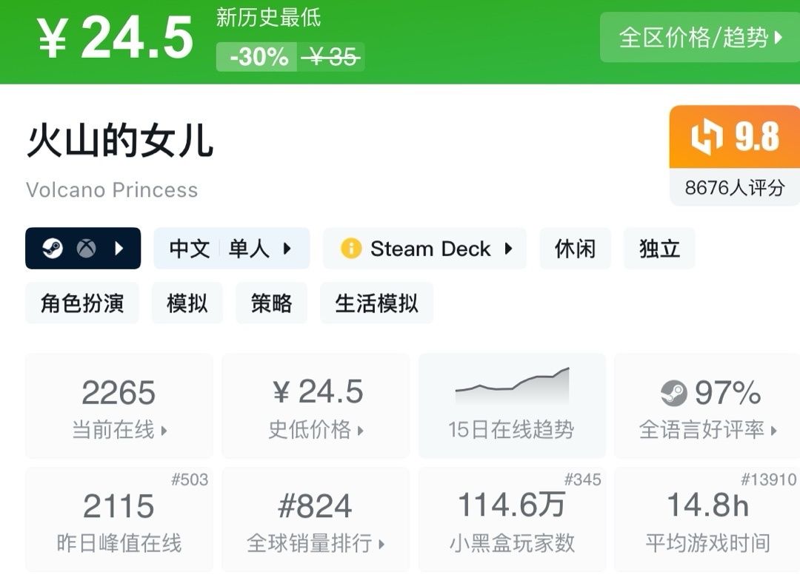Select the 独立 genre tag
Screen dimensions: 800x586
coord(659,249)
